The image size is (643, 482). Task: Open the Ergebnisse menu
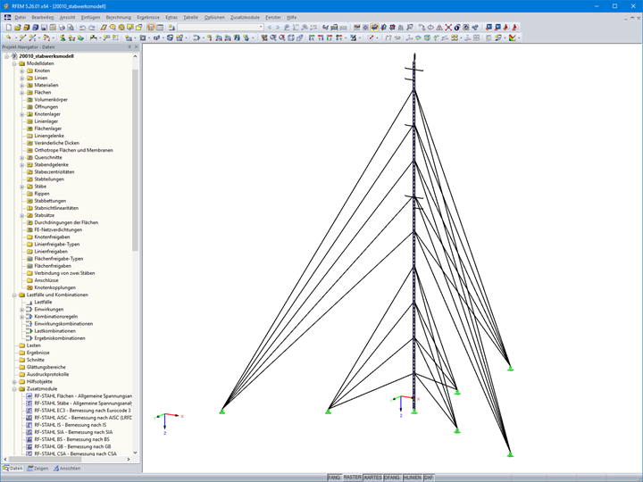click(148, 17)
